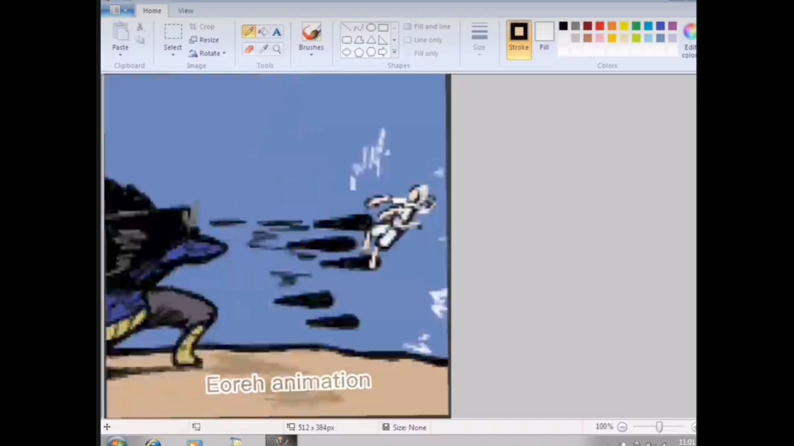Pick the oval shape in Shapes gallery
Image resolution: width=794 pixels, height=446 pixels.
pos(371,27)
